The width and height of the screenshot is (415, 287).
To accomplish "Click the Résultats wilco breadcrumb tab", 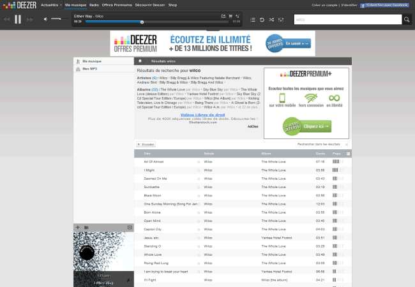I will pos(163,61).
